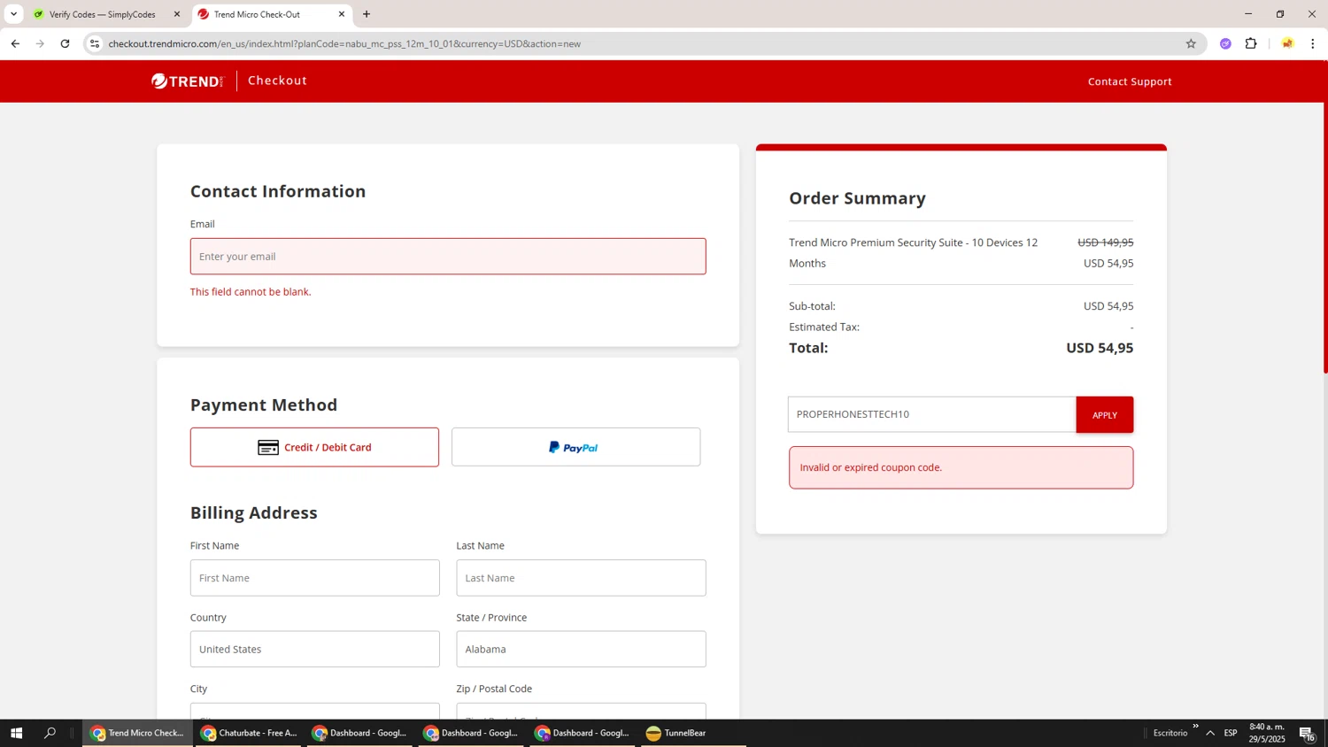Image resolution: width=1328 pixels, height=747 pixels.
Task: Click the coupon code input field
Action: pos(932,414)
